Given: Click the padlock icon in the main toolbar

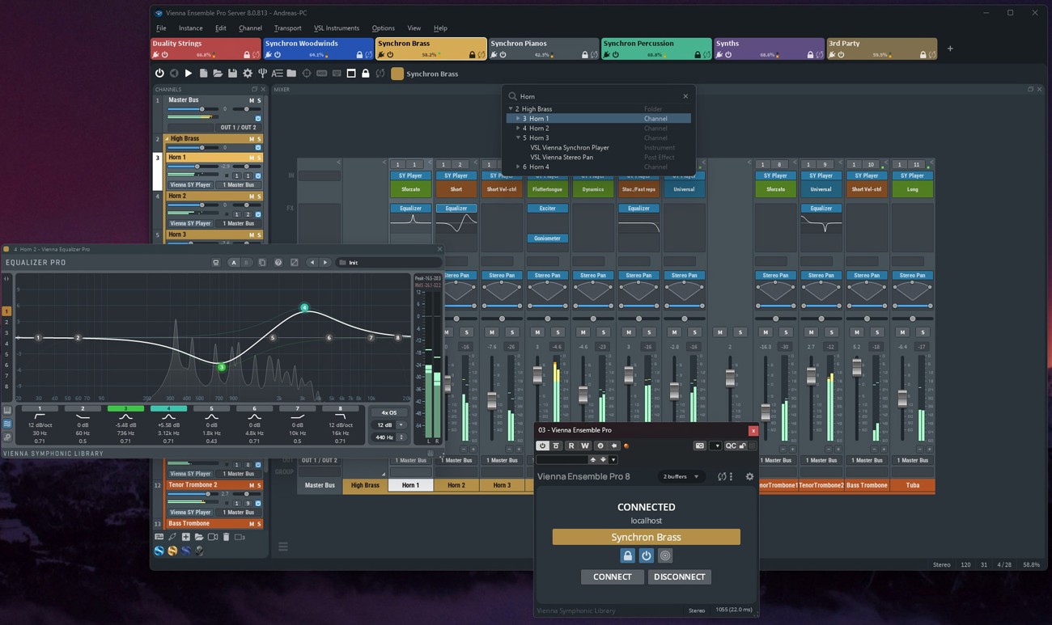Looking at the screenshot, I should click(366, 74).
